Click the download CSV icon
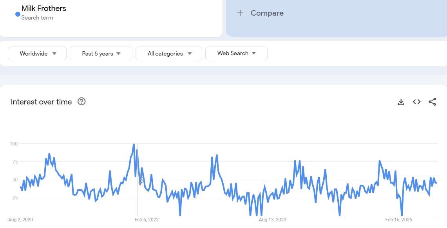 (x=401, y=102)
